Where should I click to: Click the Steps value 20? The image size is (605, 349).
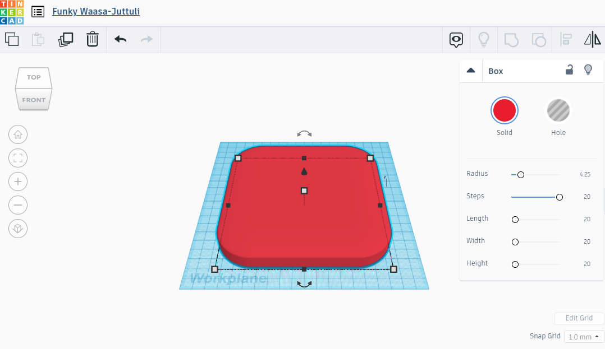[587, 197]
